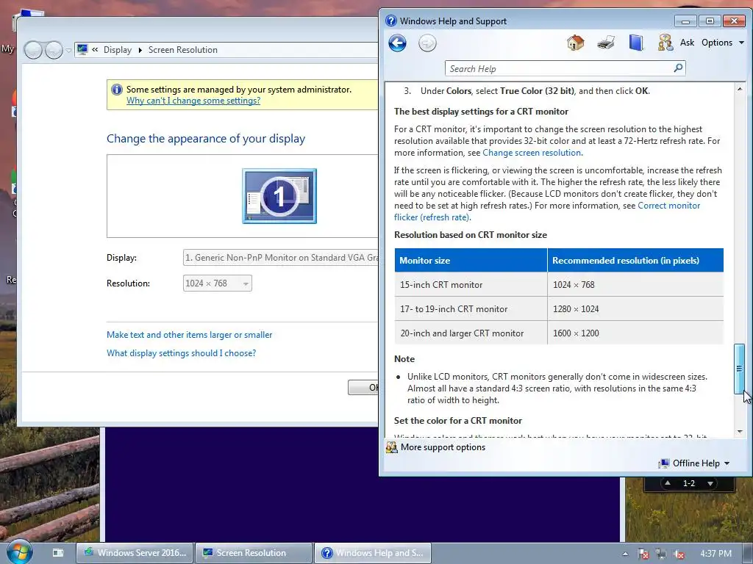The height and width of the screenshot is (564, 753).
Task: Click the info icon in settings banner
Action: point(117,90)
